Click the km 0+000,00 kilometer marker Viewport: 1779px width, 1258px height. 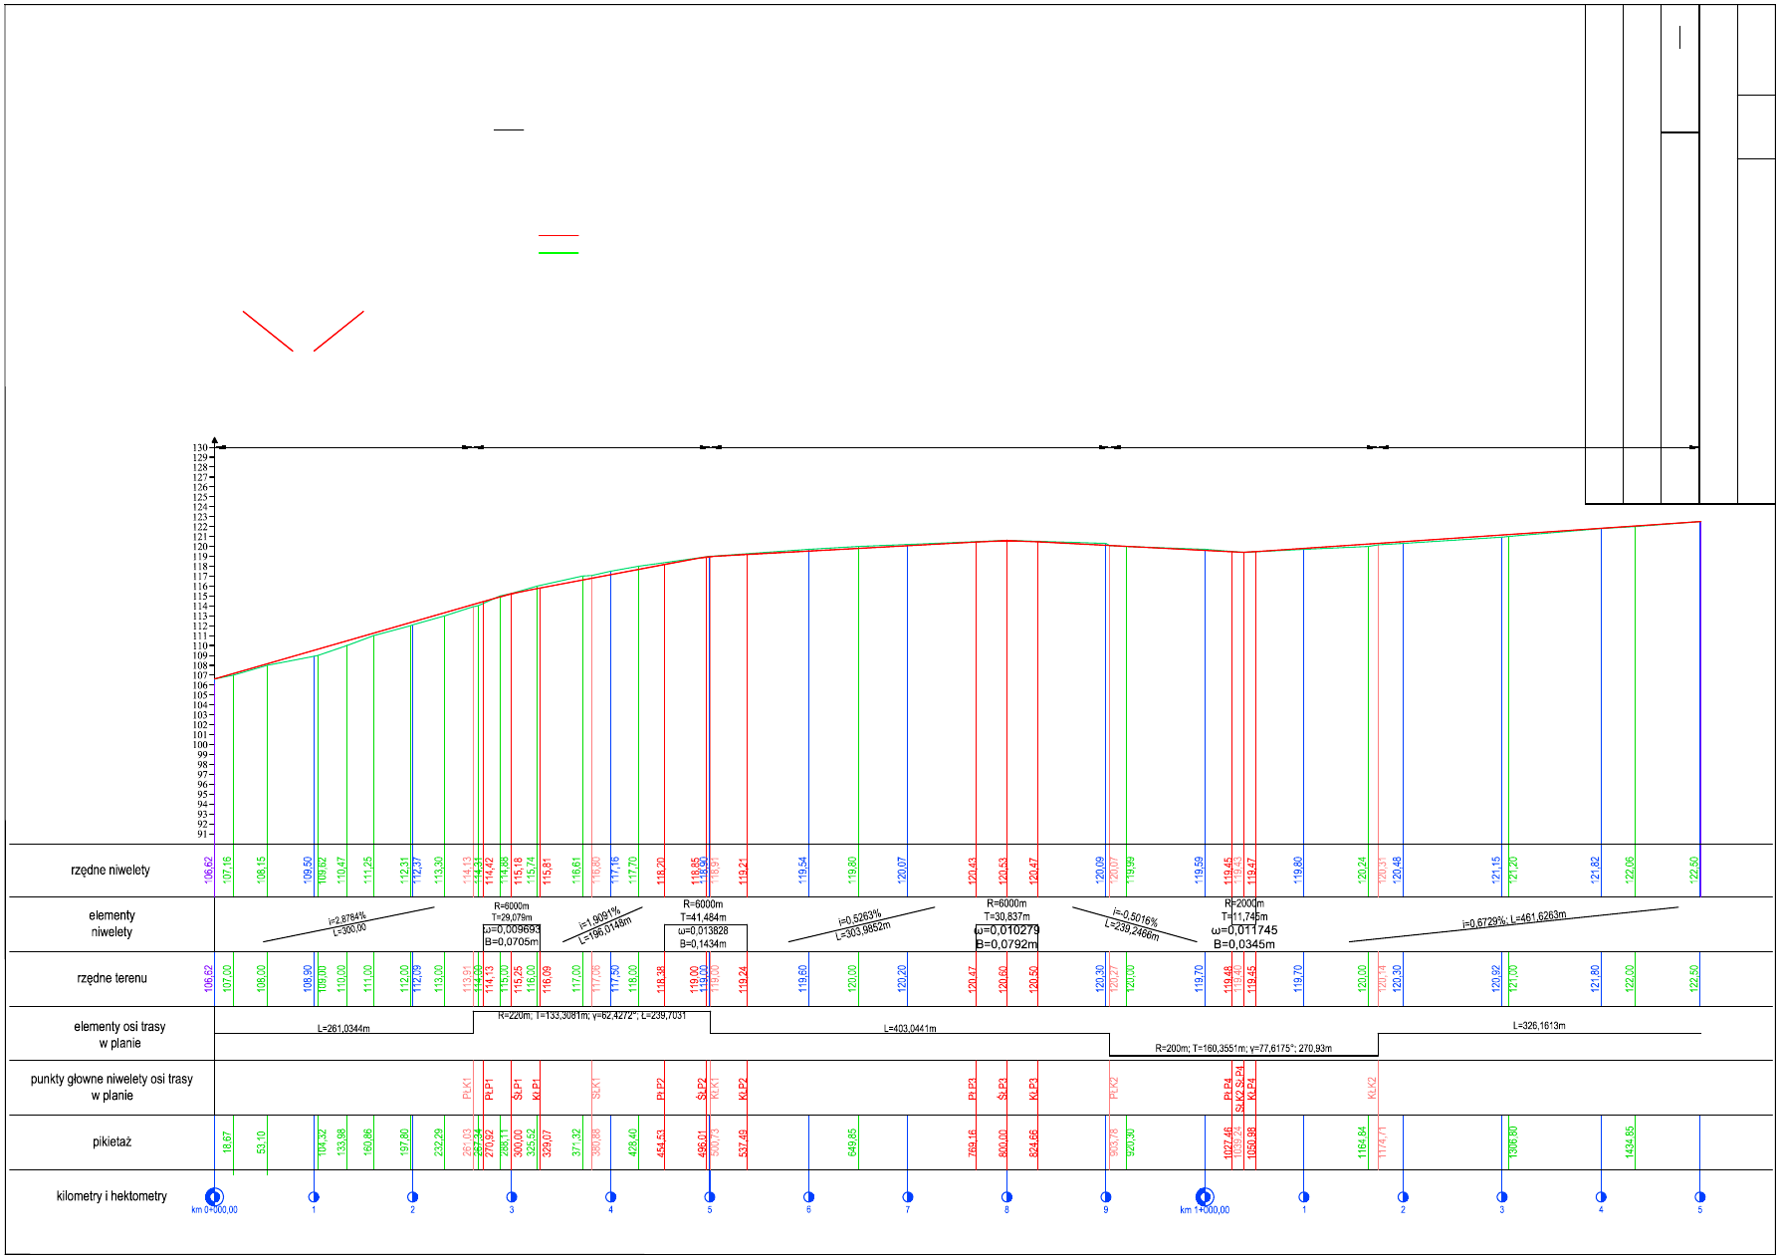pos(214,1197)
